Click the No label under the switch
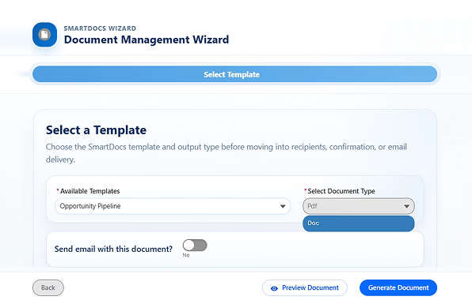Viewport: 472px width, 304px height. pyautogui.click(x=186, y=255)
